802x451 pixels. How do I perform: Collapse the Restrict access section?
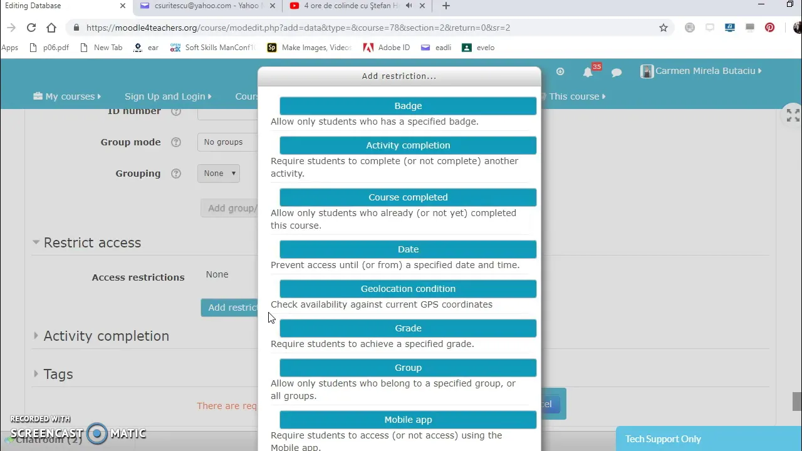tap(86, 243)
